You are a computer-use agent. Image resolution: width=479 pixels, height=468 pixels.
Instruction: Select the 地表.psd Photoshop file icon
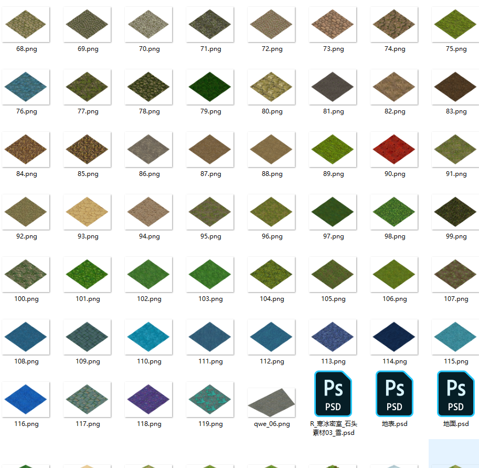click(x=395, y=393)
